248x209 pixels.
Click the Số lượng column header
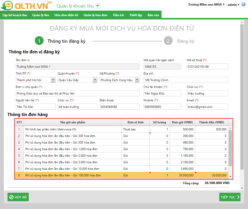tap(160, 122)
